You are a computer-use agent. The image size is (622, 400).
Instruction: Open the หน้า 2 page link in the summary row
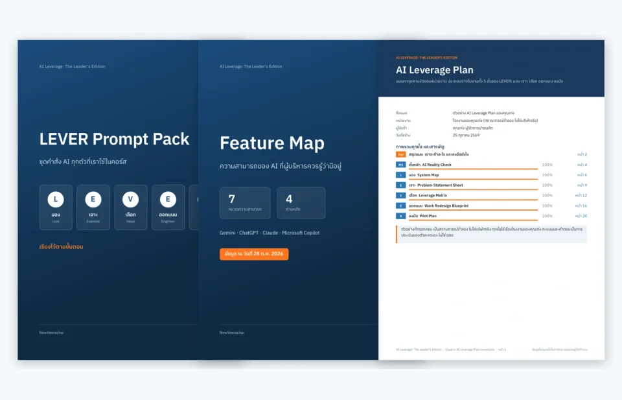[582, 154]
